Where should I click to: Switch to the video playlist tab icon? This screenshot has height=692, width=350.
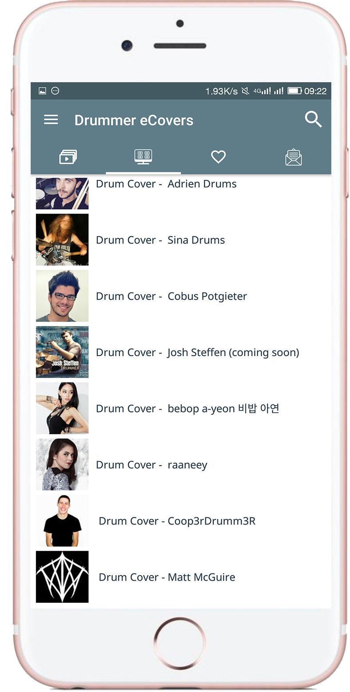click(68, 157)
